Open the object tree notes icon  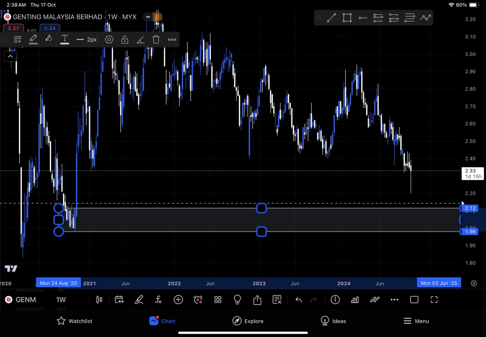(x=277, y=300)
